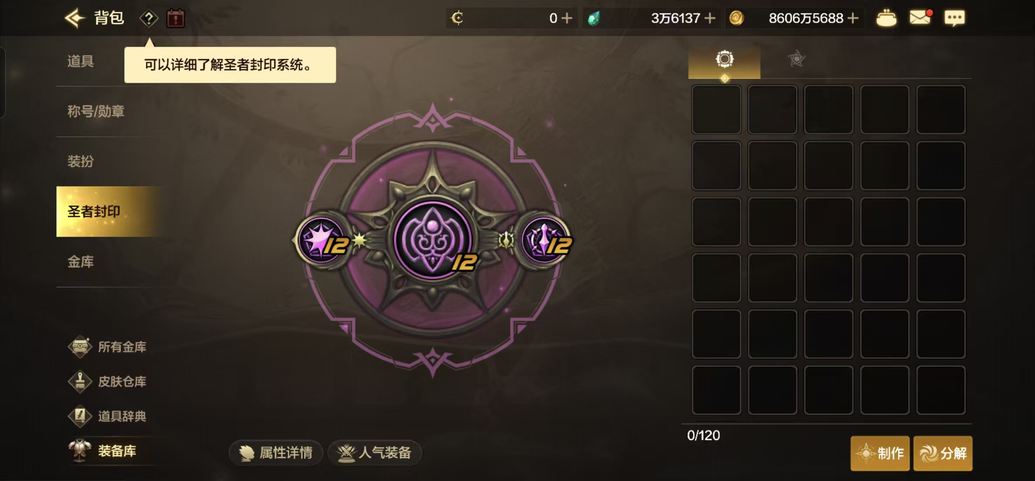The width and height of the screenshot is (1035, 481).
Task: Open the 称号/勋章 menu
Action: pos(96,112)
